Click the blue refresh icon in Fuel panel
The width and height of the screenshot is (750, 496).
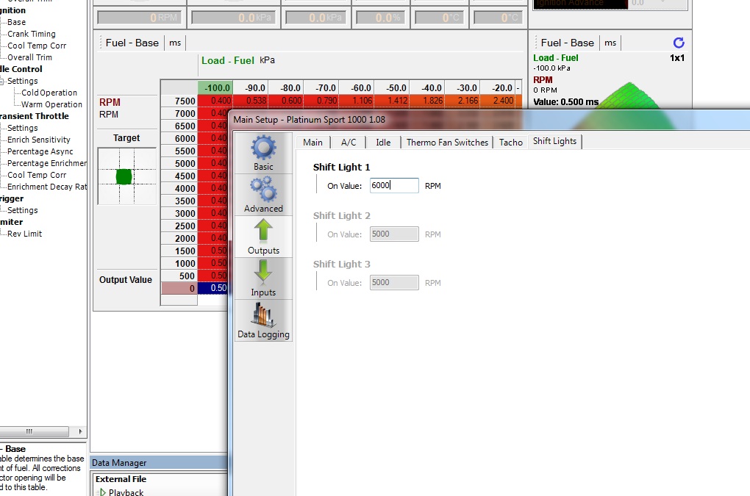point(678,43)
